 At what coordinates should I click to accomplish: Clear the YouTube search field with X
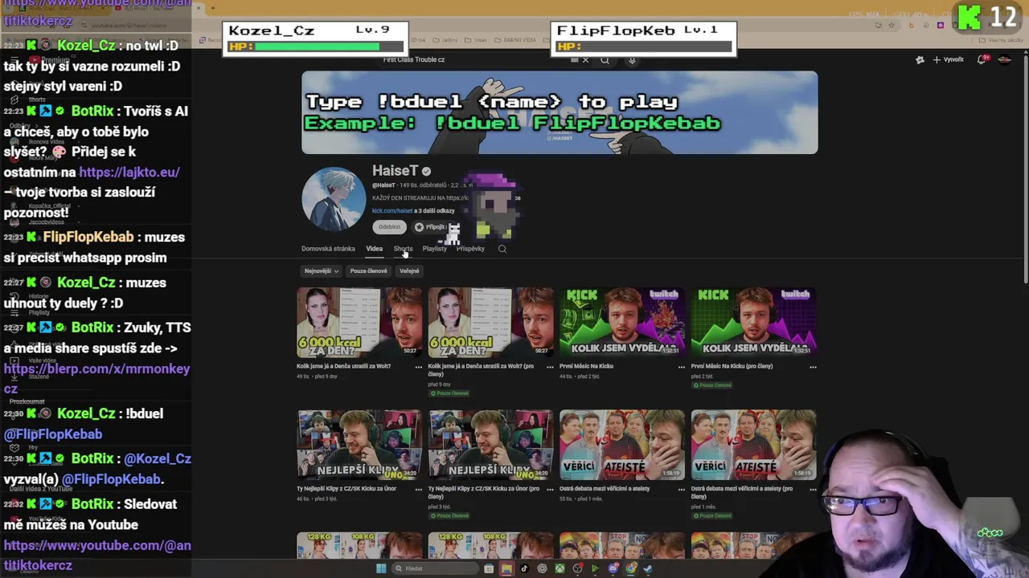[585, 59]
